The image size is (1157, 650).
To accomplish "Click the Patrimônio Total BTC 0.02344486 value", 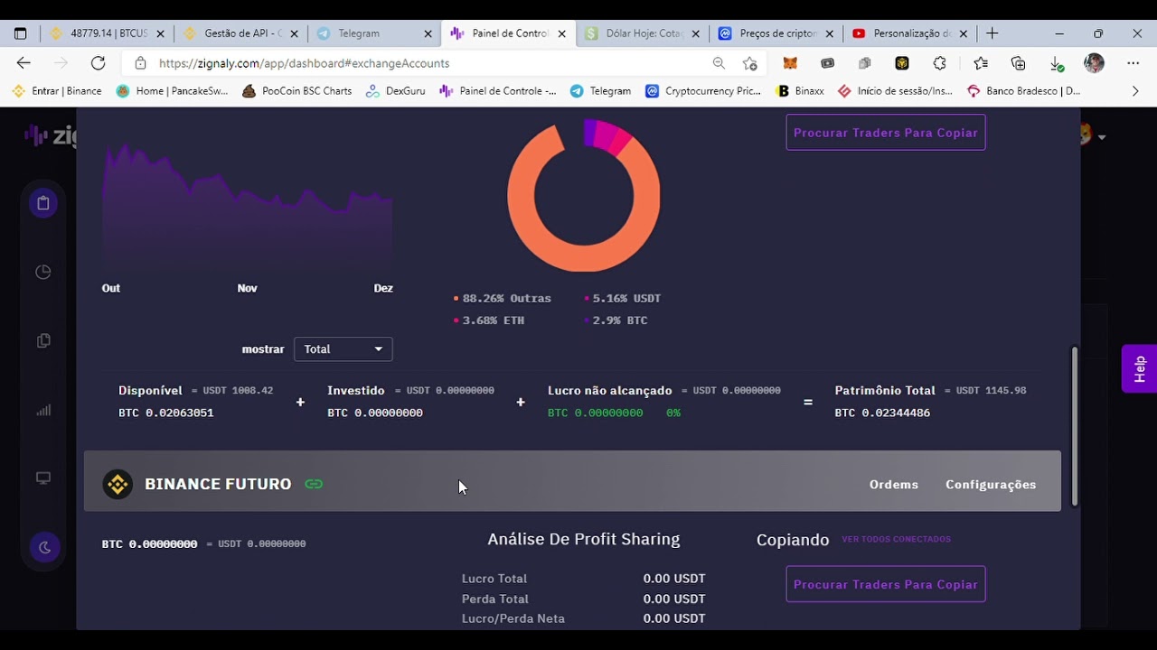I will tap(882, 413).
